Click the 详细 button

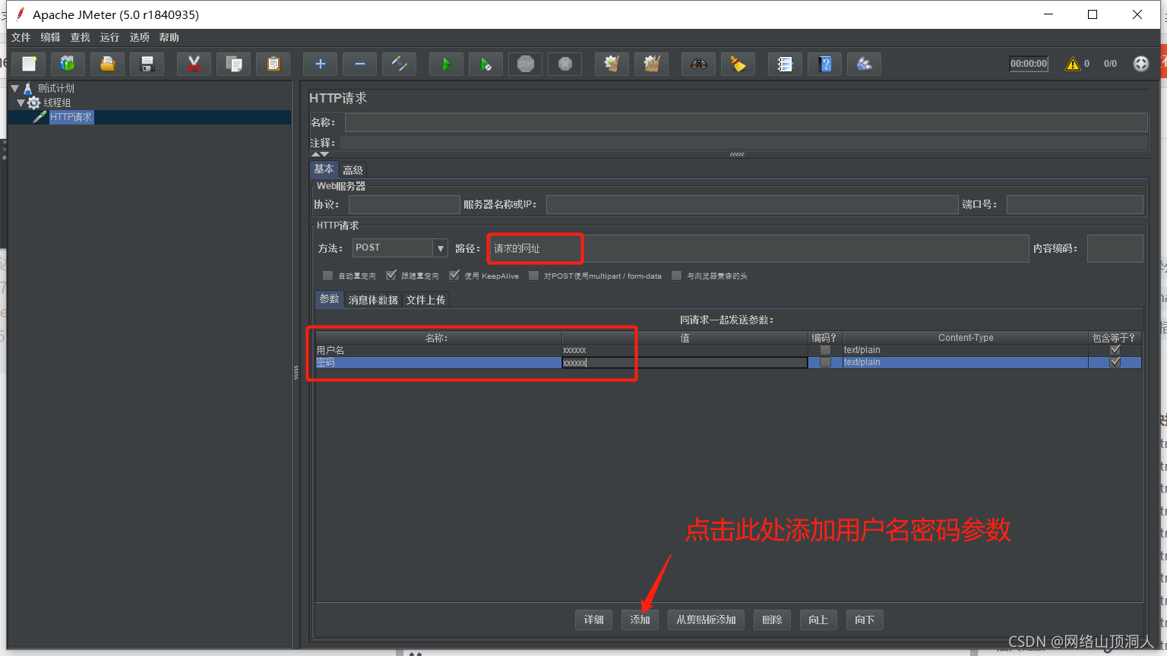click(593, 620)
